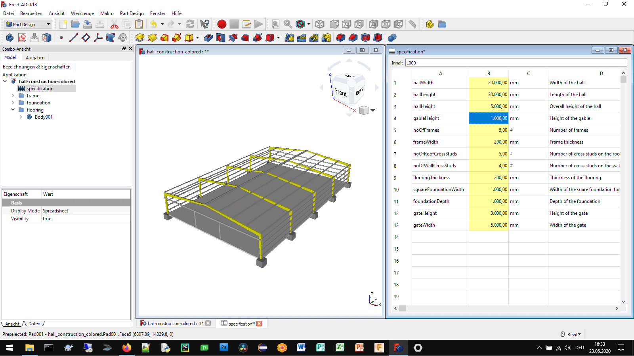Select the Measure distance ruler icon
The image size is (634, 356).
point(412,25)
